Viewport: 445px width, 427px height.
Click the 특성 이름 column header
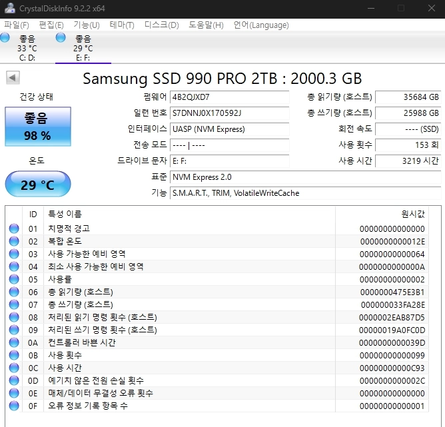pos(189,214)
